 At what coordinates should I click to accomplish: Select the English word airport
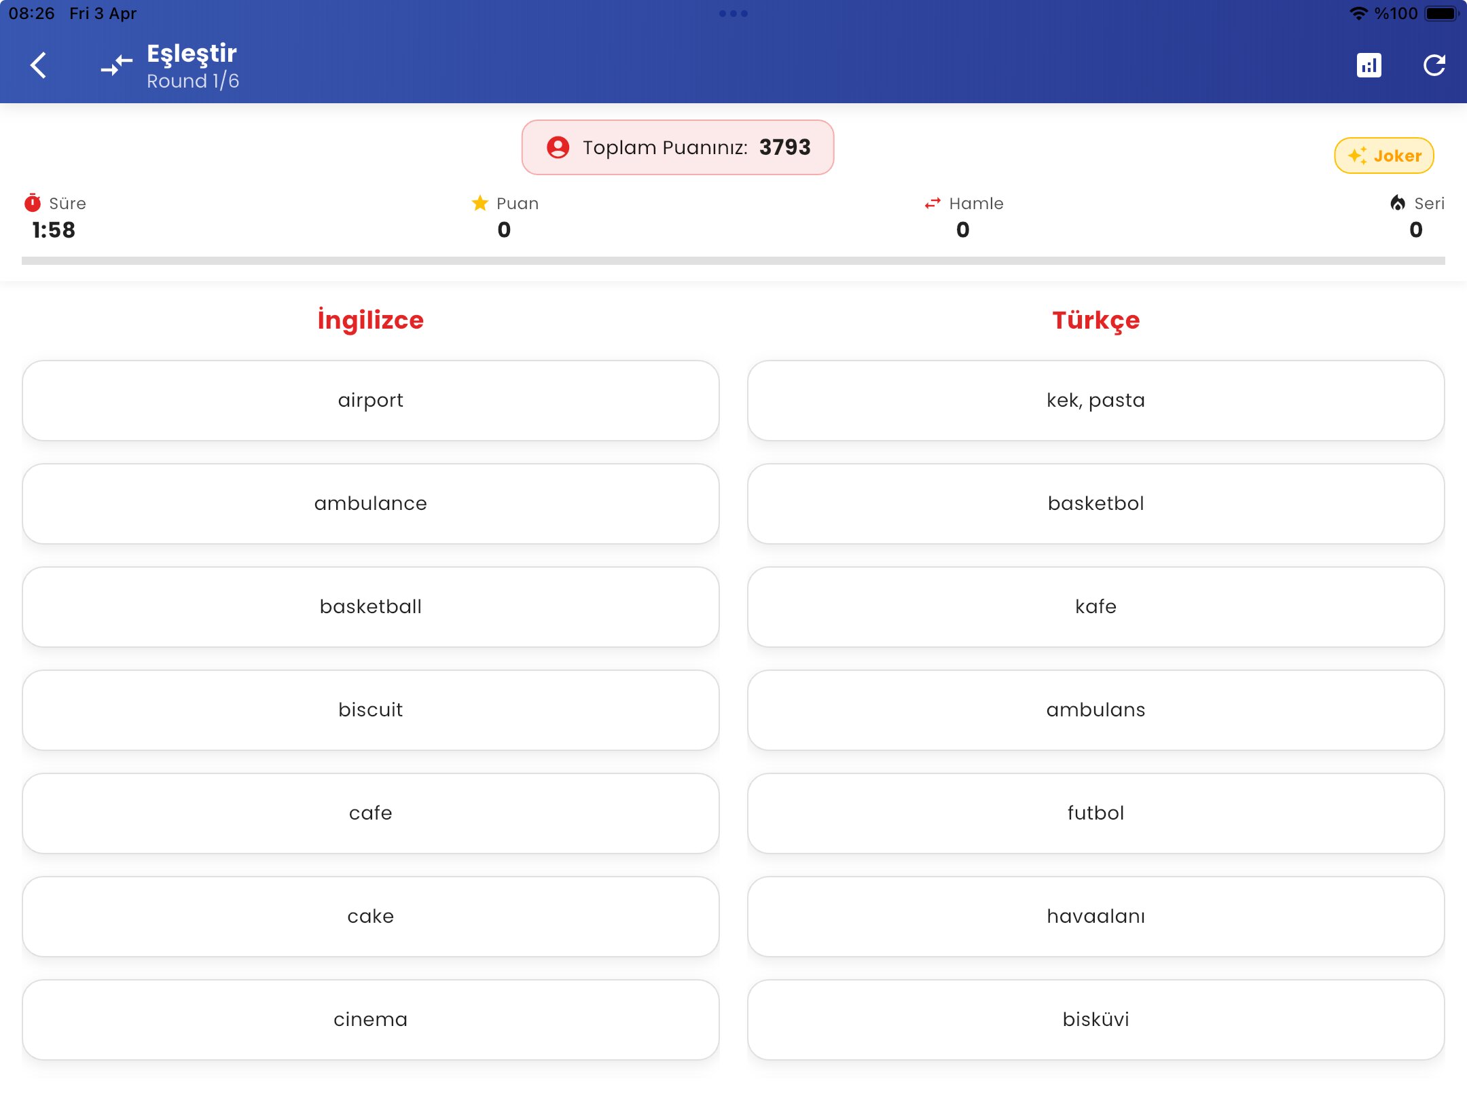(370, 400)
